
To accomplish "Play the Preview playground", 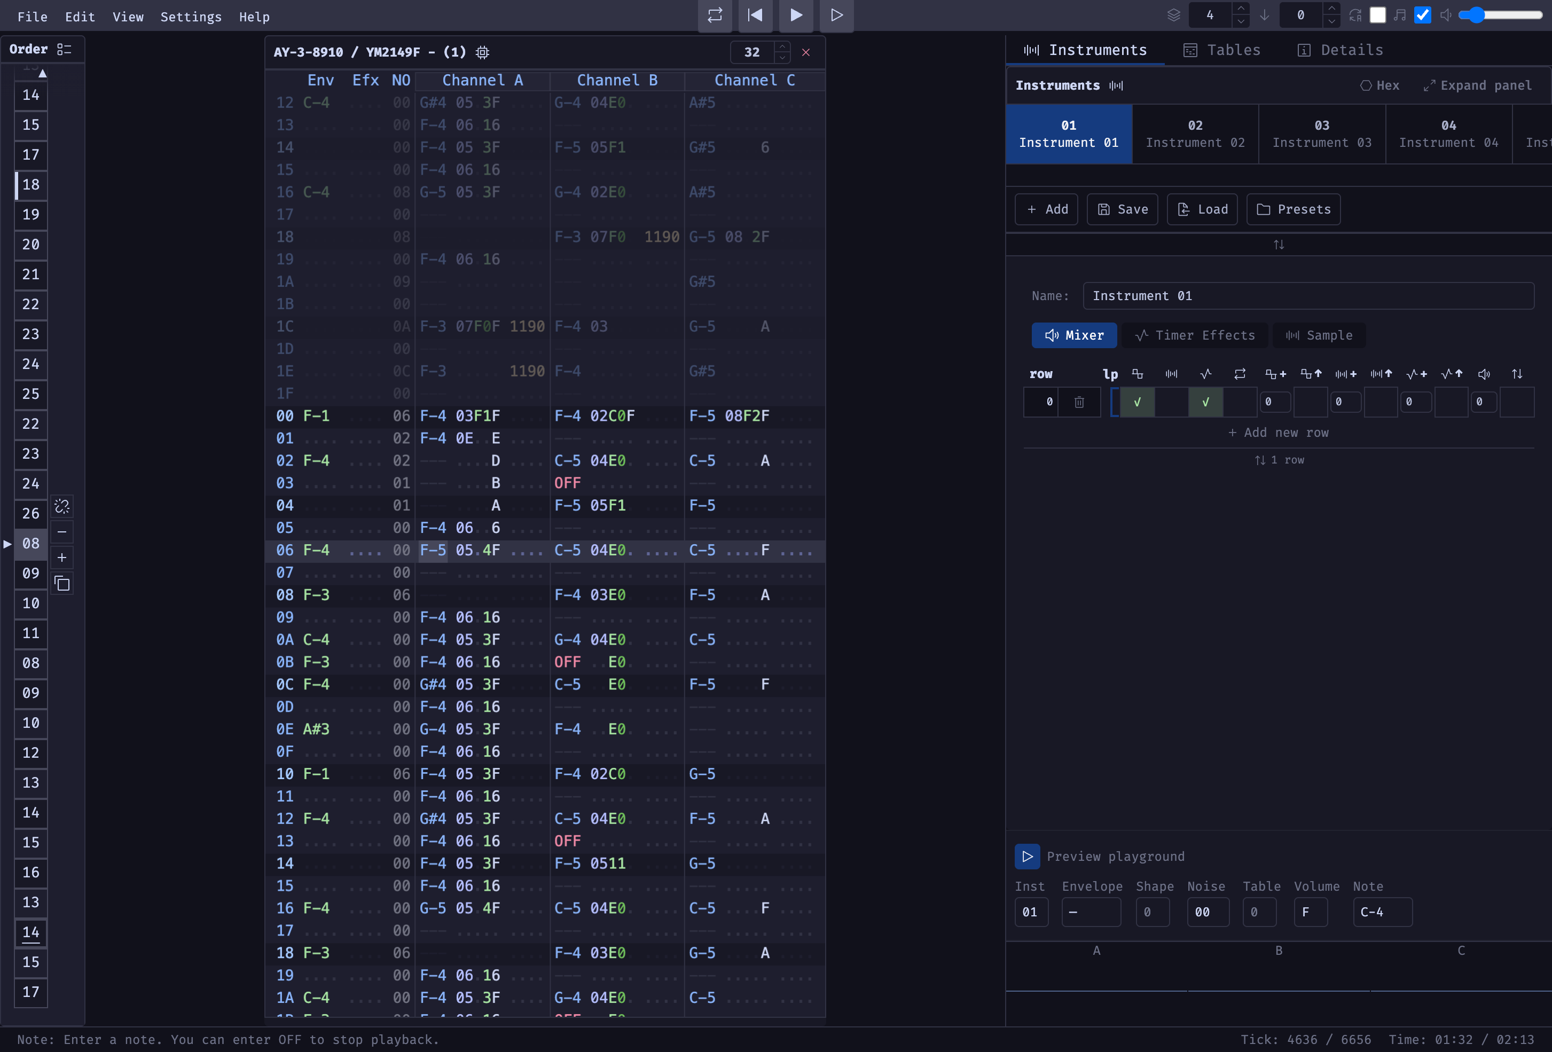I will (x=1027, y=857).
